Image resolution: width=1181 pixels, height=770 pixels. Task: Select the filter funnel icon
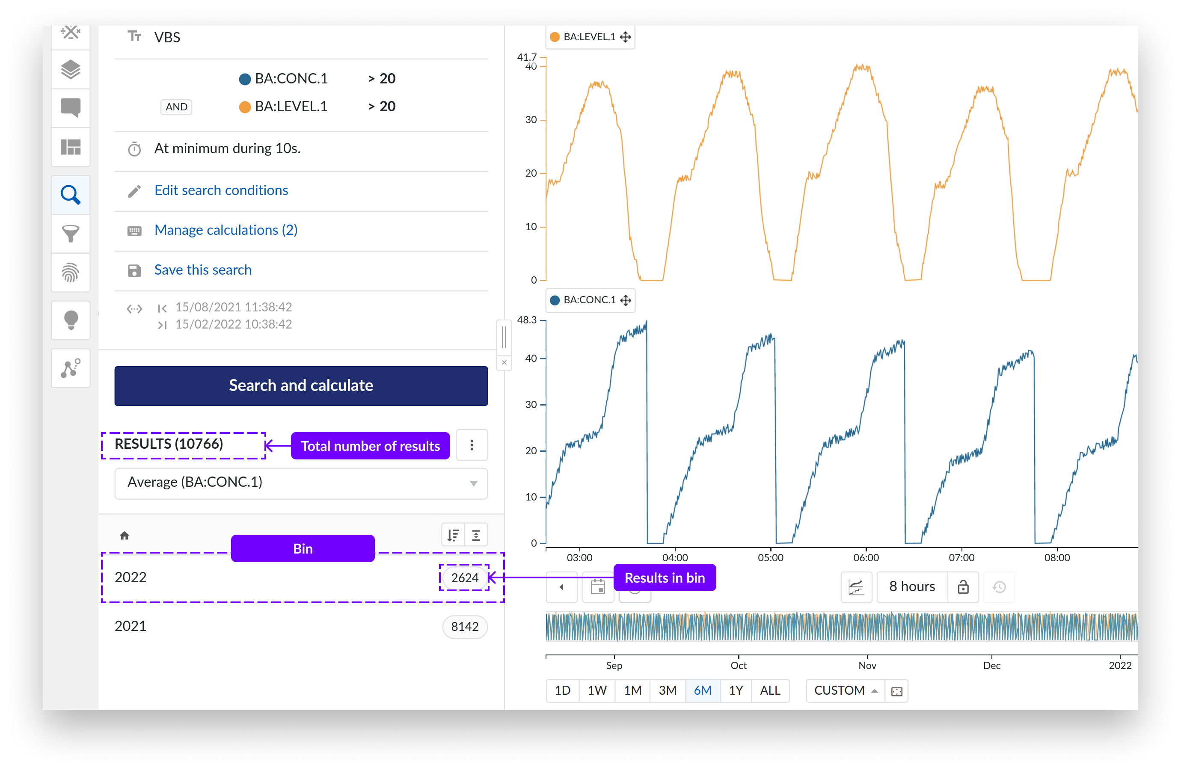click(x=71, y=233)
